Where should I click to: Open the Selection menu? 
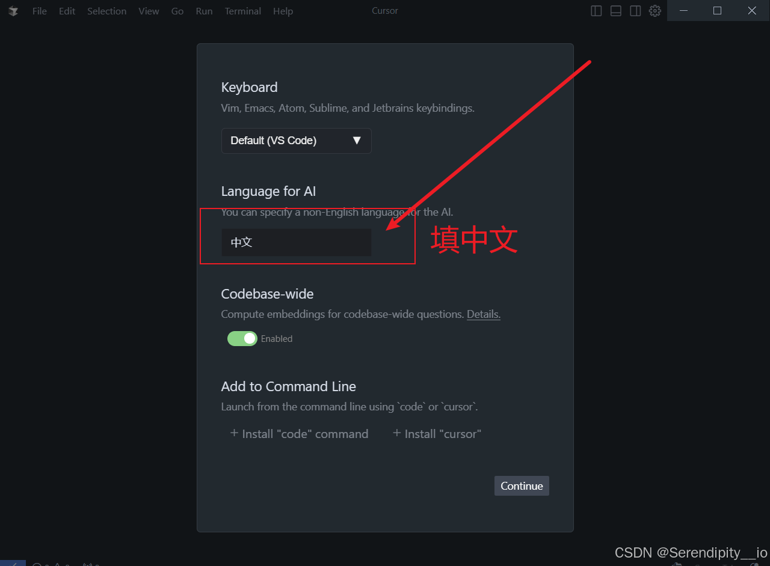click(x=106, y=11)
